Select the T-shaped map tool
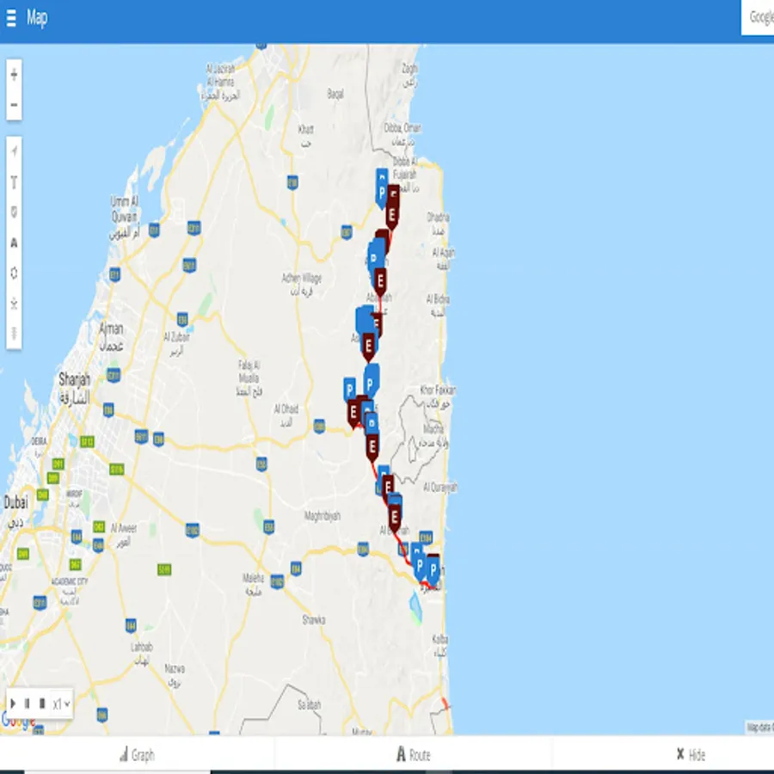774x774 pixels. point(14,182)
